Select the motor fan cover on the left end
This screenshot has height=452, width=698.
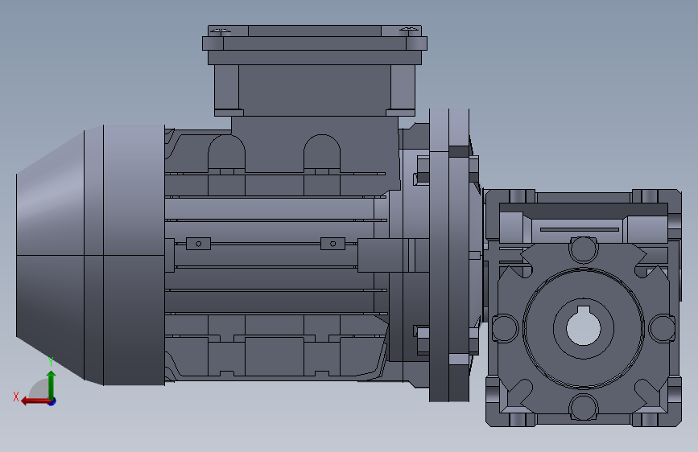click(x=90, y=255)
